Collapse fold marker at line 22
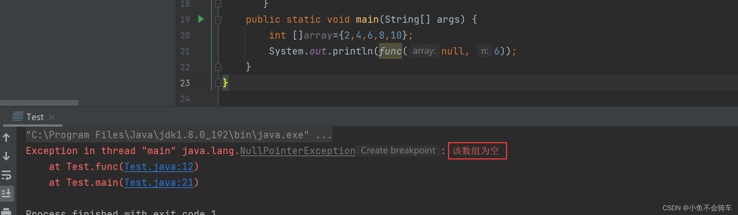This screenshot has width=738, height=215. click(x=218, y=67)
